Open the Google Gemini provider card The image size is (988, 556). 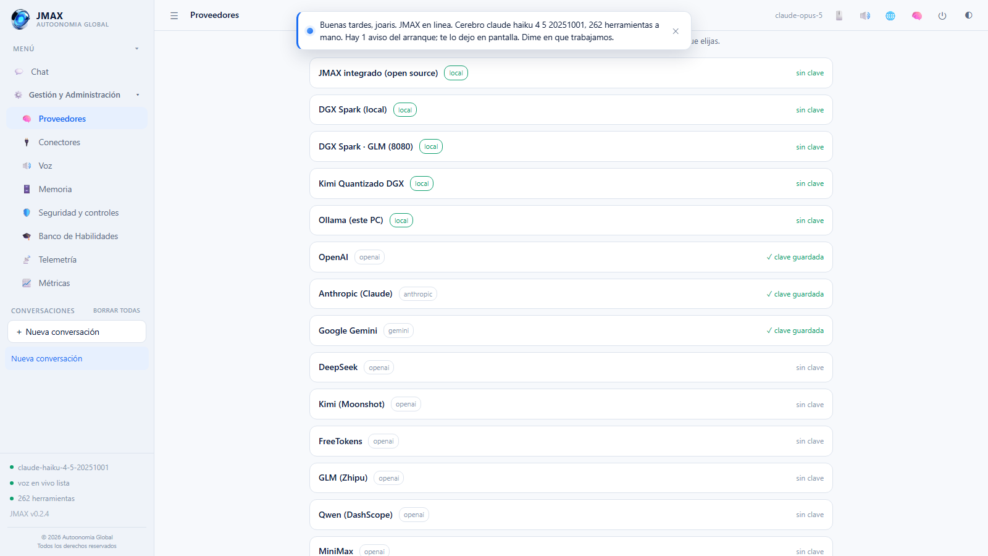(571, 331)
